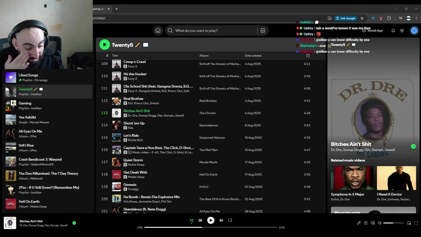Sort by the Title column header

(115, 56)
